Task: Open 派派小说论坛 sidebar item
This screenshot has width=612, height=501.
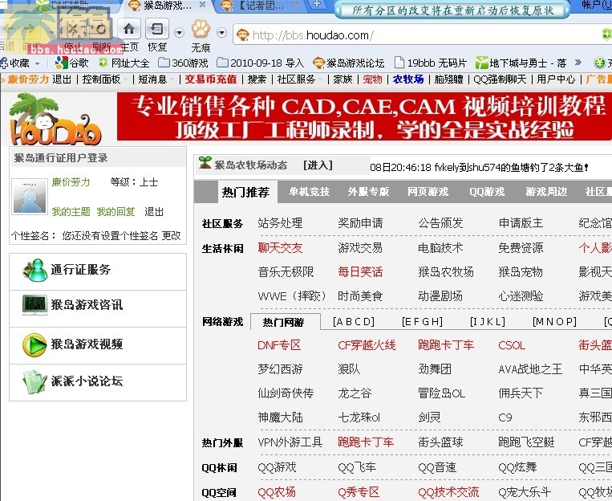Action: point(98,381)
